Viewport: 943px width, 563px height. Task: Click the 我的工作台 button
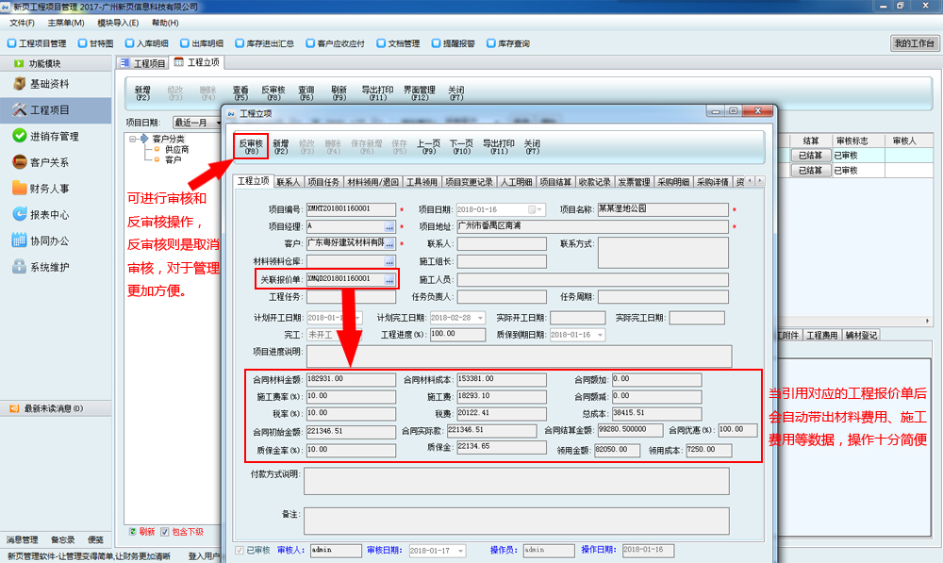click(x=914, y=43)
